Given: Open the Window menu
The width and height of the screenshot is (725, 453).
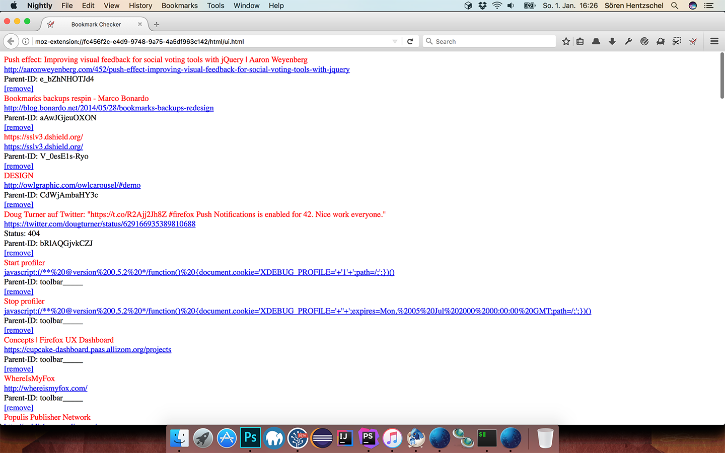Looking at the screenshot, I should click(247, 6).
